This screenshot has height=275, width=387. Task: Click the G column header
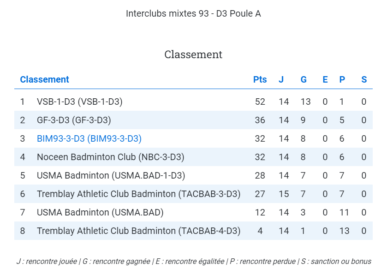[304, 79]
